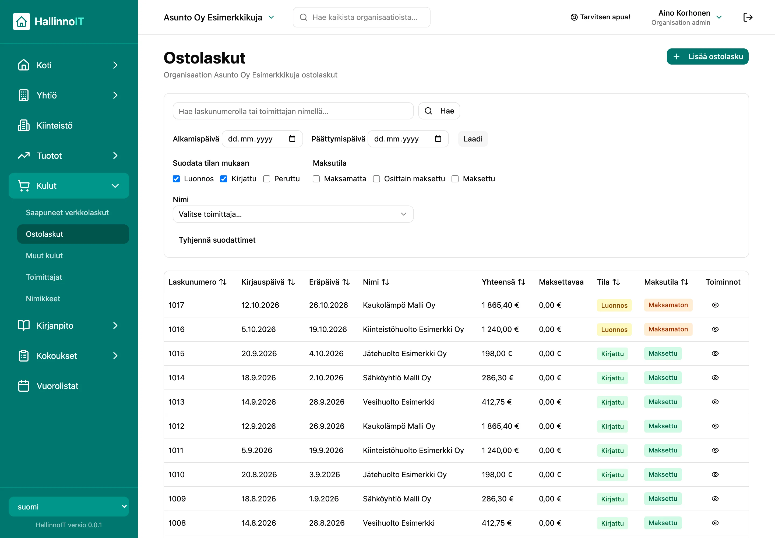This screenshot has width=775, height=538.
Task: Sort by Eräpäivä arrows icon
Action: [x=346, y=282]
